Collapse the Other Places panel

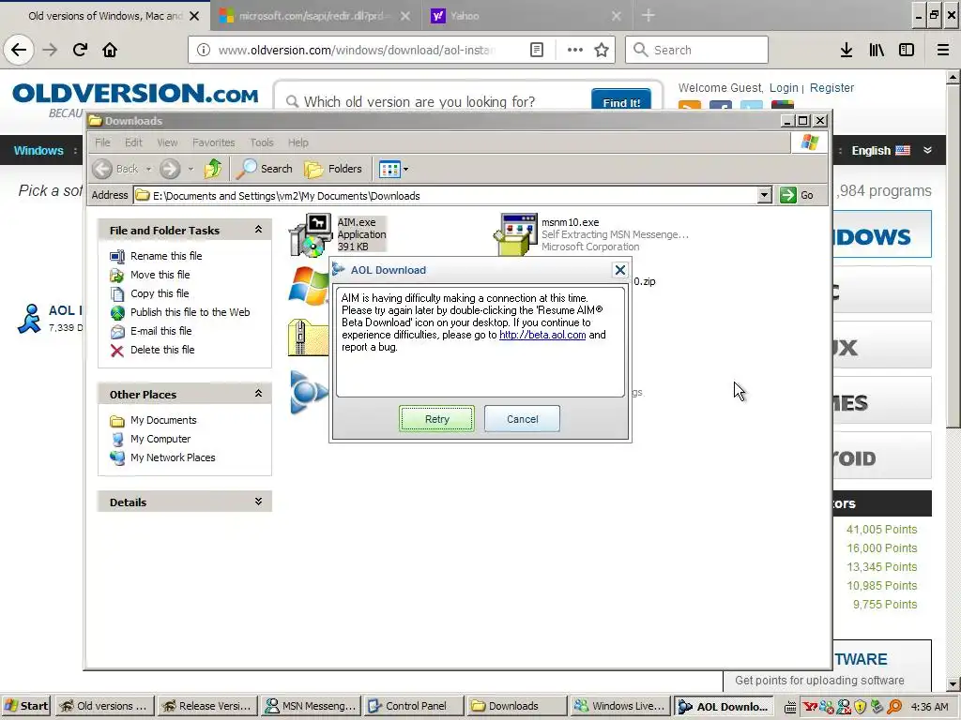pos(259,394)
